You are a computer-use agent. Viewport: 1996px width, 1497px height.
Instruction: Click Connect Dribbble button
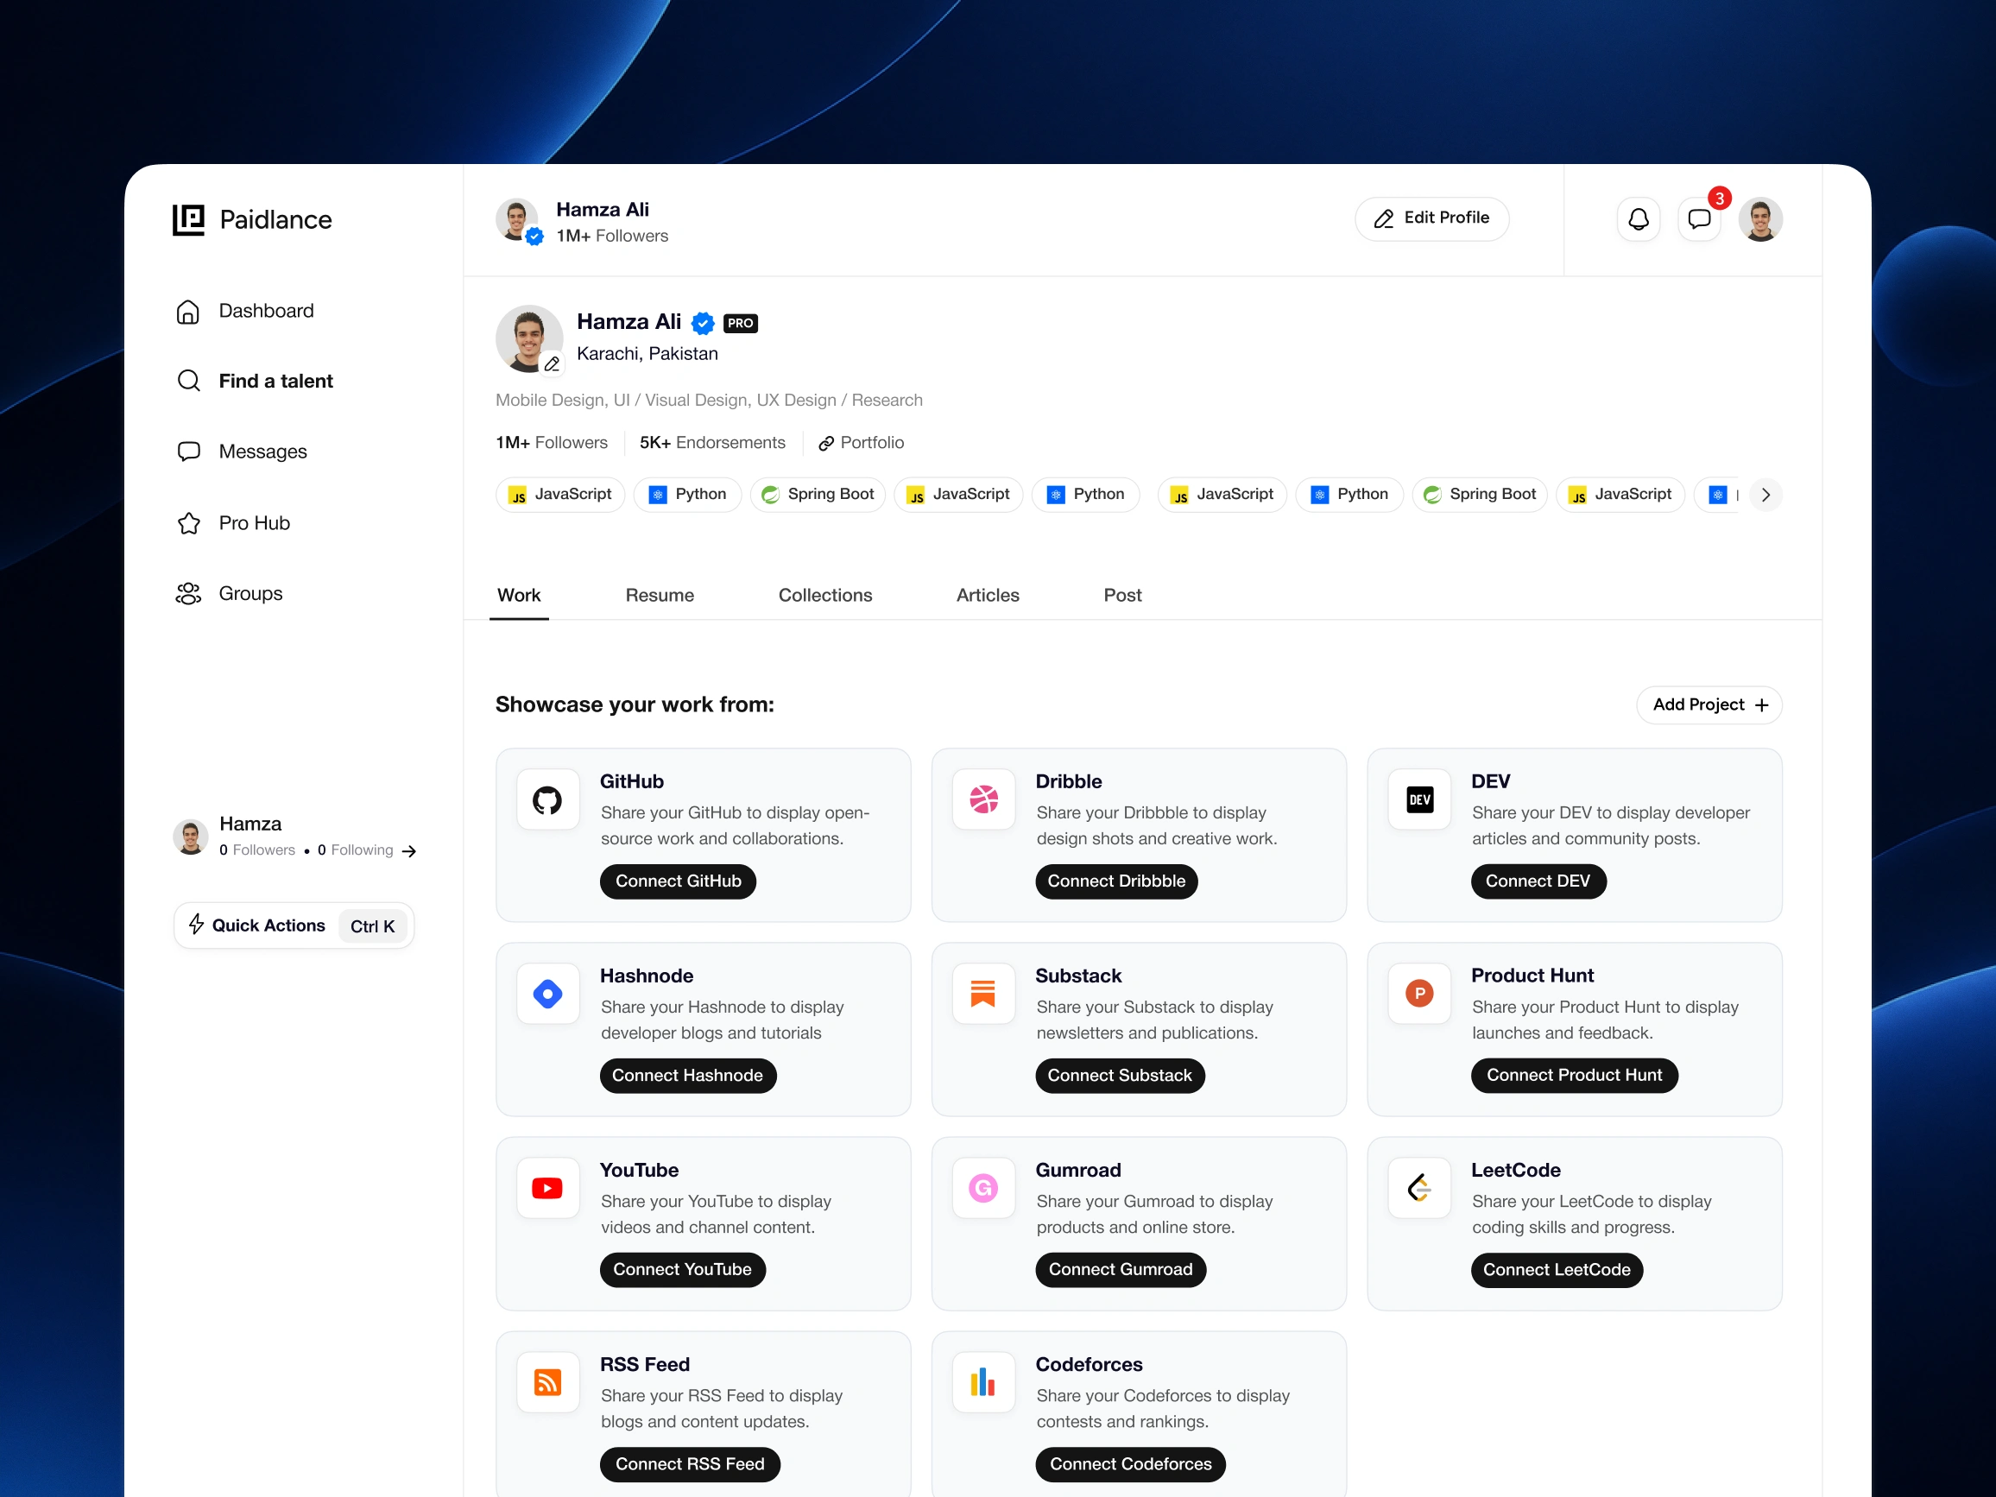click(1116, 881)
